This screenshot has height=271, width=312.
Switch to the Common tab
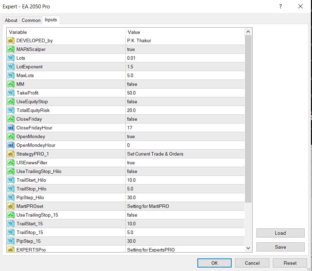click(31, 20)
